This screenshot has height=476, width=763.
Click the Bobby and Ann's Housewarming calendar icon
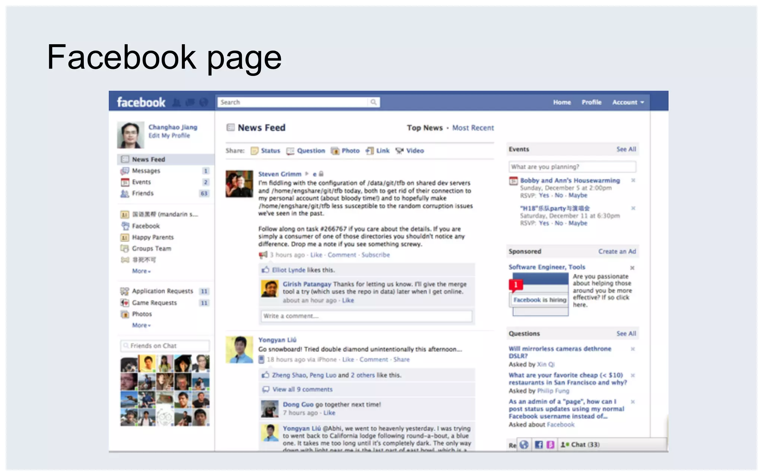(x=513, y=181)
